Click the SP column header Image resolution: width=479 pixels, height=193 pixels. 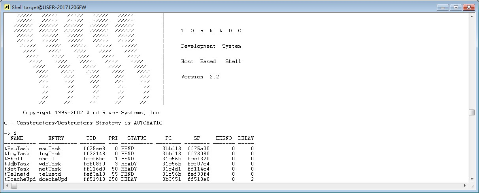(197, 138)
